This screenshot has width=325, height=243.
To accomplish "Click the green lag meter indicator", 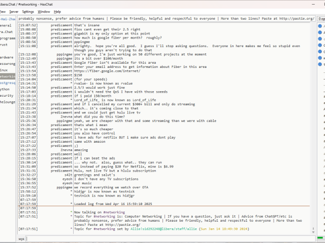I will (x=321, y=238).
